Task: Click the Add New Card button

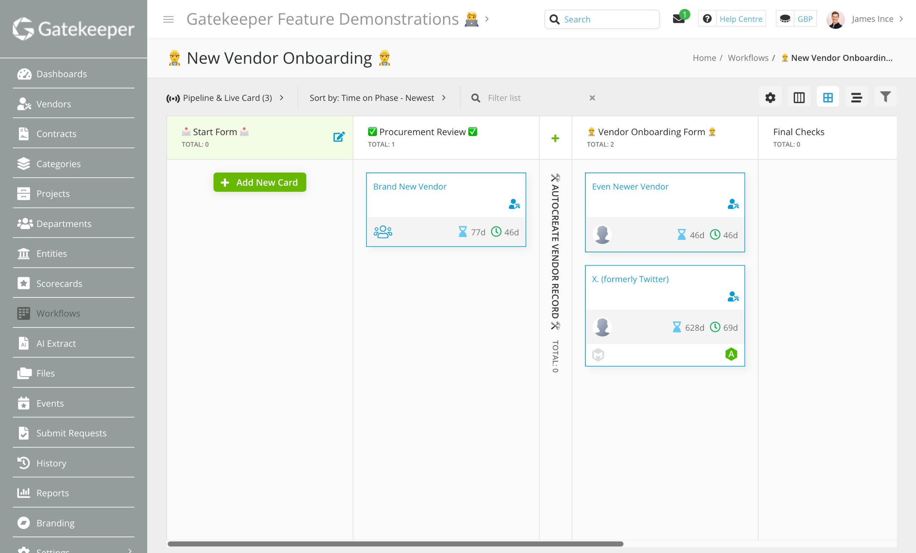Action: click(259, 182)
